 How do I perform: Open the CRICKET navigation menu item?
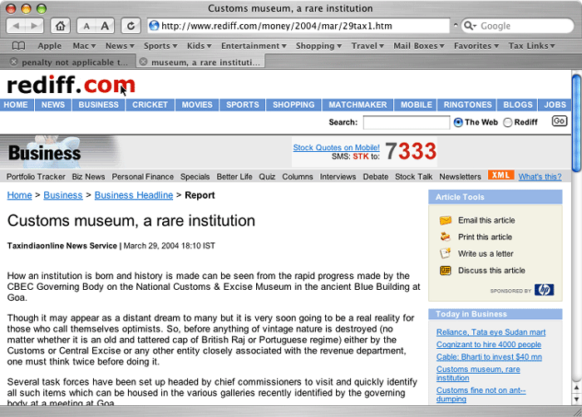(x=150, y=105)
